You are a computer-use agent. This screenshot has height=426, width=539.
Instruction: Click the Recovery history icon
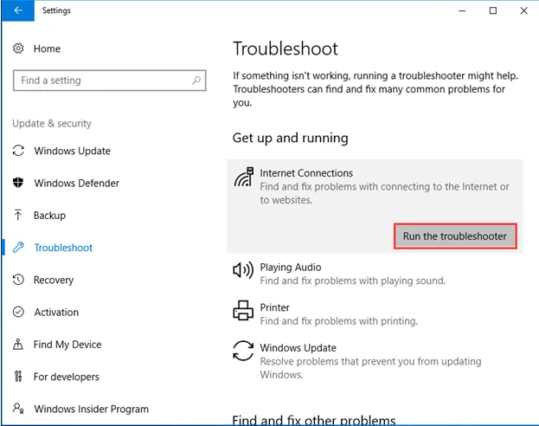click(x=18, y=280)
